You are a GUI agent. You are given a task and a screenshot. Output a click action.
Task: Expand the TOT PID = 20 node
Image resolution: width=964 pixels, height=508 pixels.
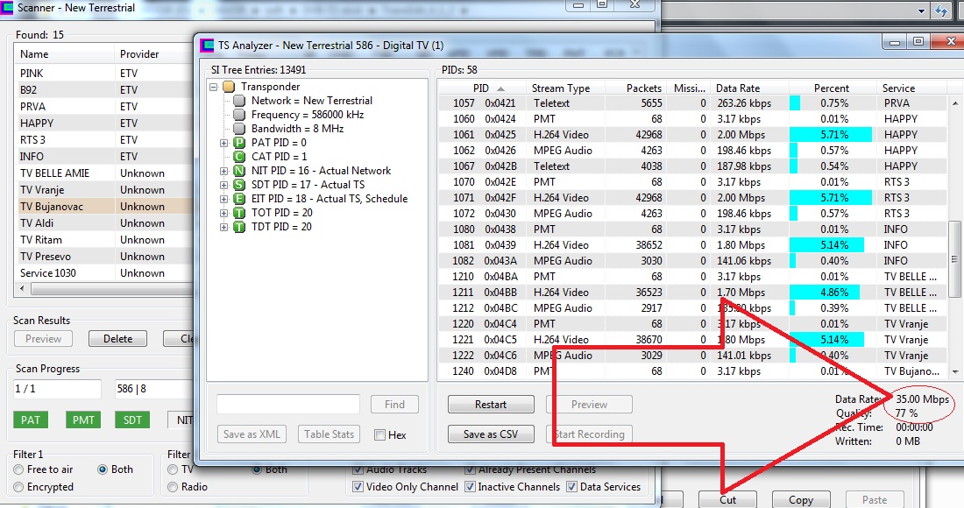[223, 213]
